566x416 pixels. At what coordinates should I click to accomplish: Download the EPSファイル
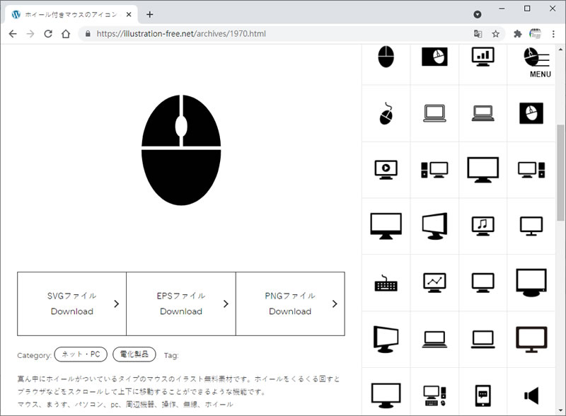(181, 304)
